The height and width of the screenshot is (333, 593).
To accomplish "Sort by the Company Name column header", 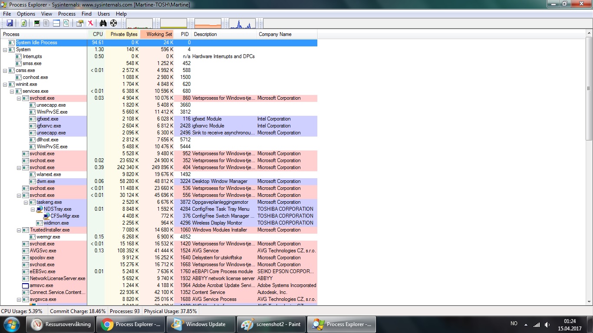I will coord(287,34).
